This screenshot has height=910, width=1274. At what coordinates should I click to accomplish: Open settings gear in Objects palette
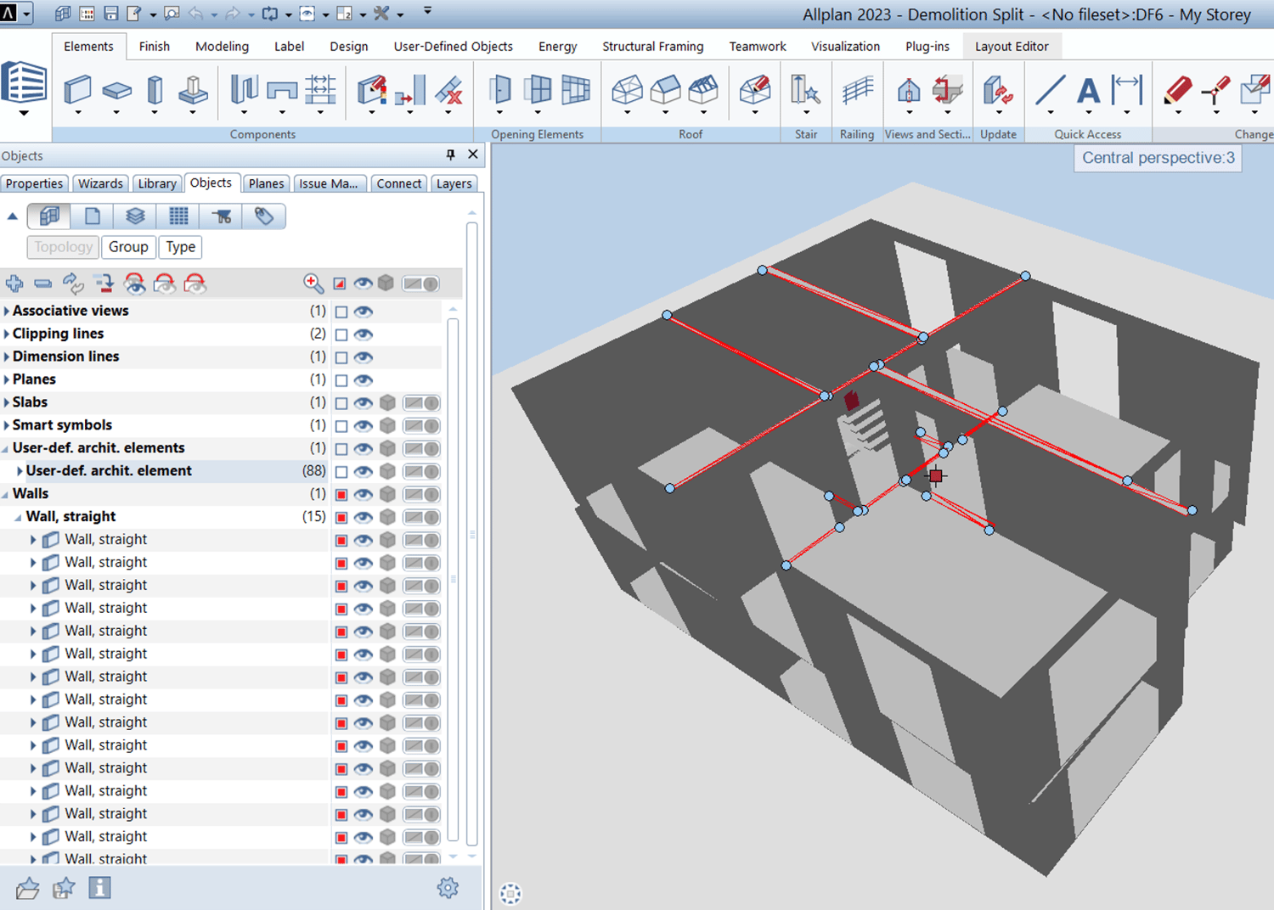tap(448, 888)
